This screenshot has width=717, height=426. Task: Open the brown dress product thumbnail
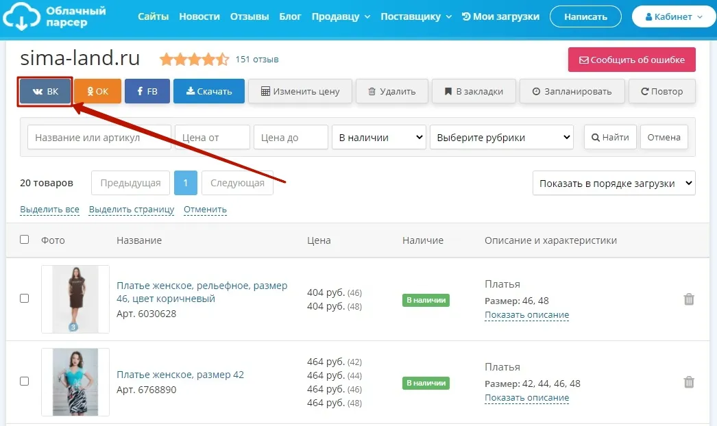[x=75, y=299]
